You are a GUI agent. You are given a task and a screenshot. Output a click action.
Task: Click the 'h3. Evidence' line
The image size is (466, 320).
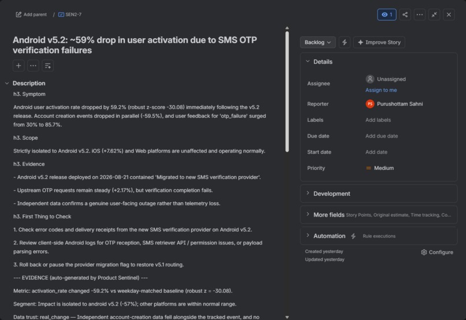tap(29, 164)
